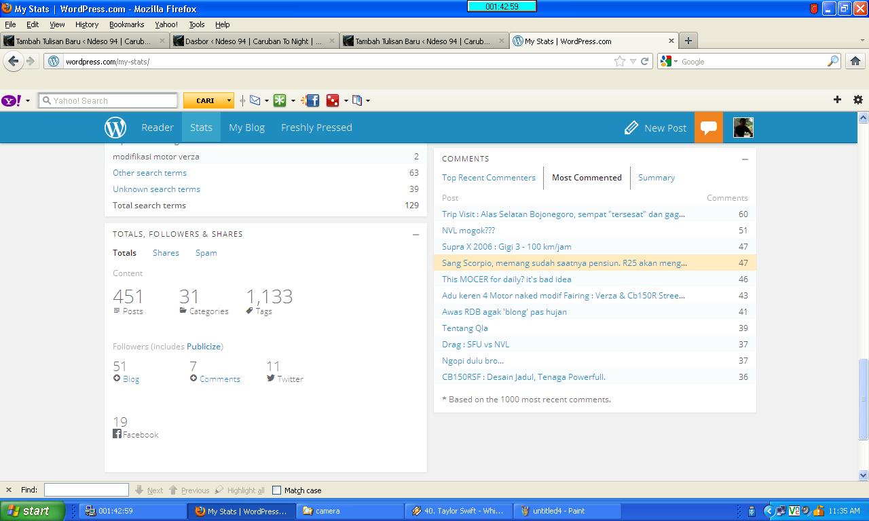Switch to the Top Recent Commenters tab
This screenshot has height=521, width=869.
tap(488, 178)
